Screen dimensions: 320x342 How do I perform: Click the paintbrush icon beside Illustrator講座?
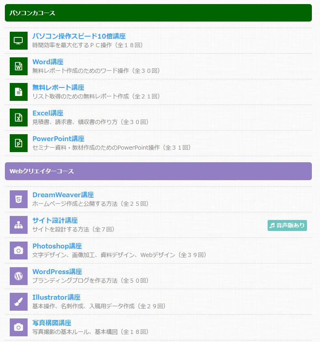point(19,302)
